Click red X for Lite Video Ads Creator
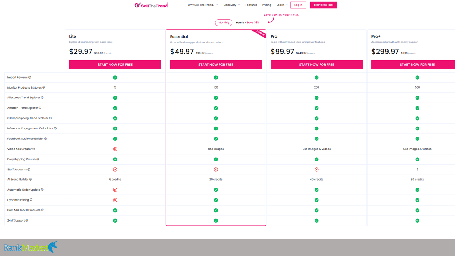 tap(115, 149)
